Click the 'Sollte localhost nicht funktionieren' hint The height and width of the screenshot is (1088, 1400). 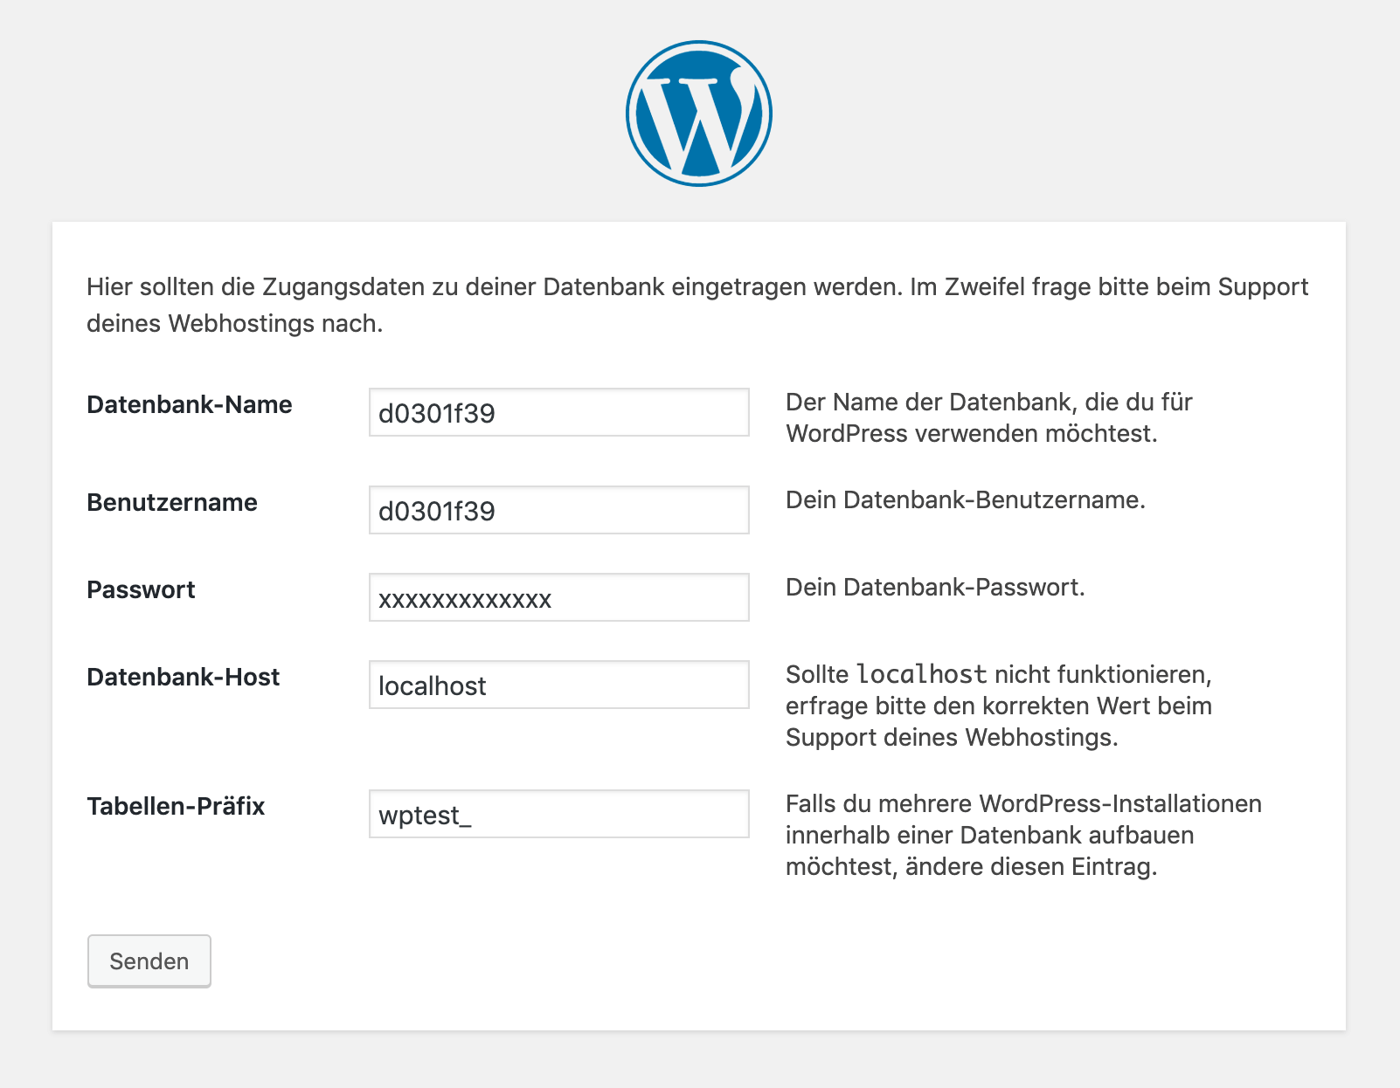point(999,706)
